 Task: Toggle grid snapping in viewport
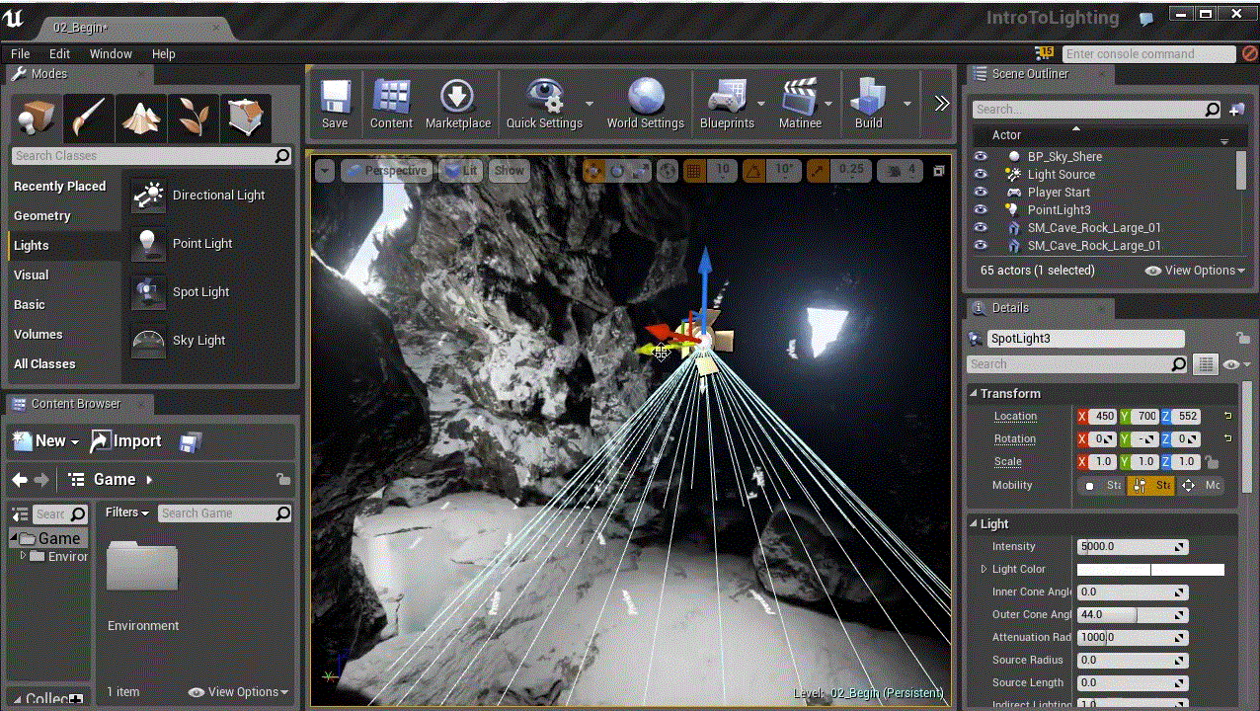coord(694,171)
